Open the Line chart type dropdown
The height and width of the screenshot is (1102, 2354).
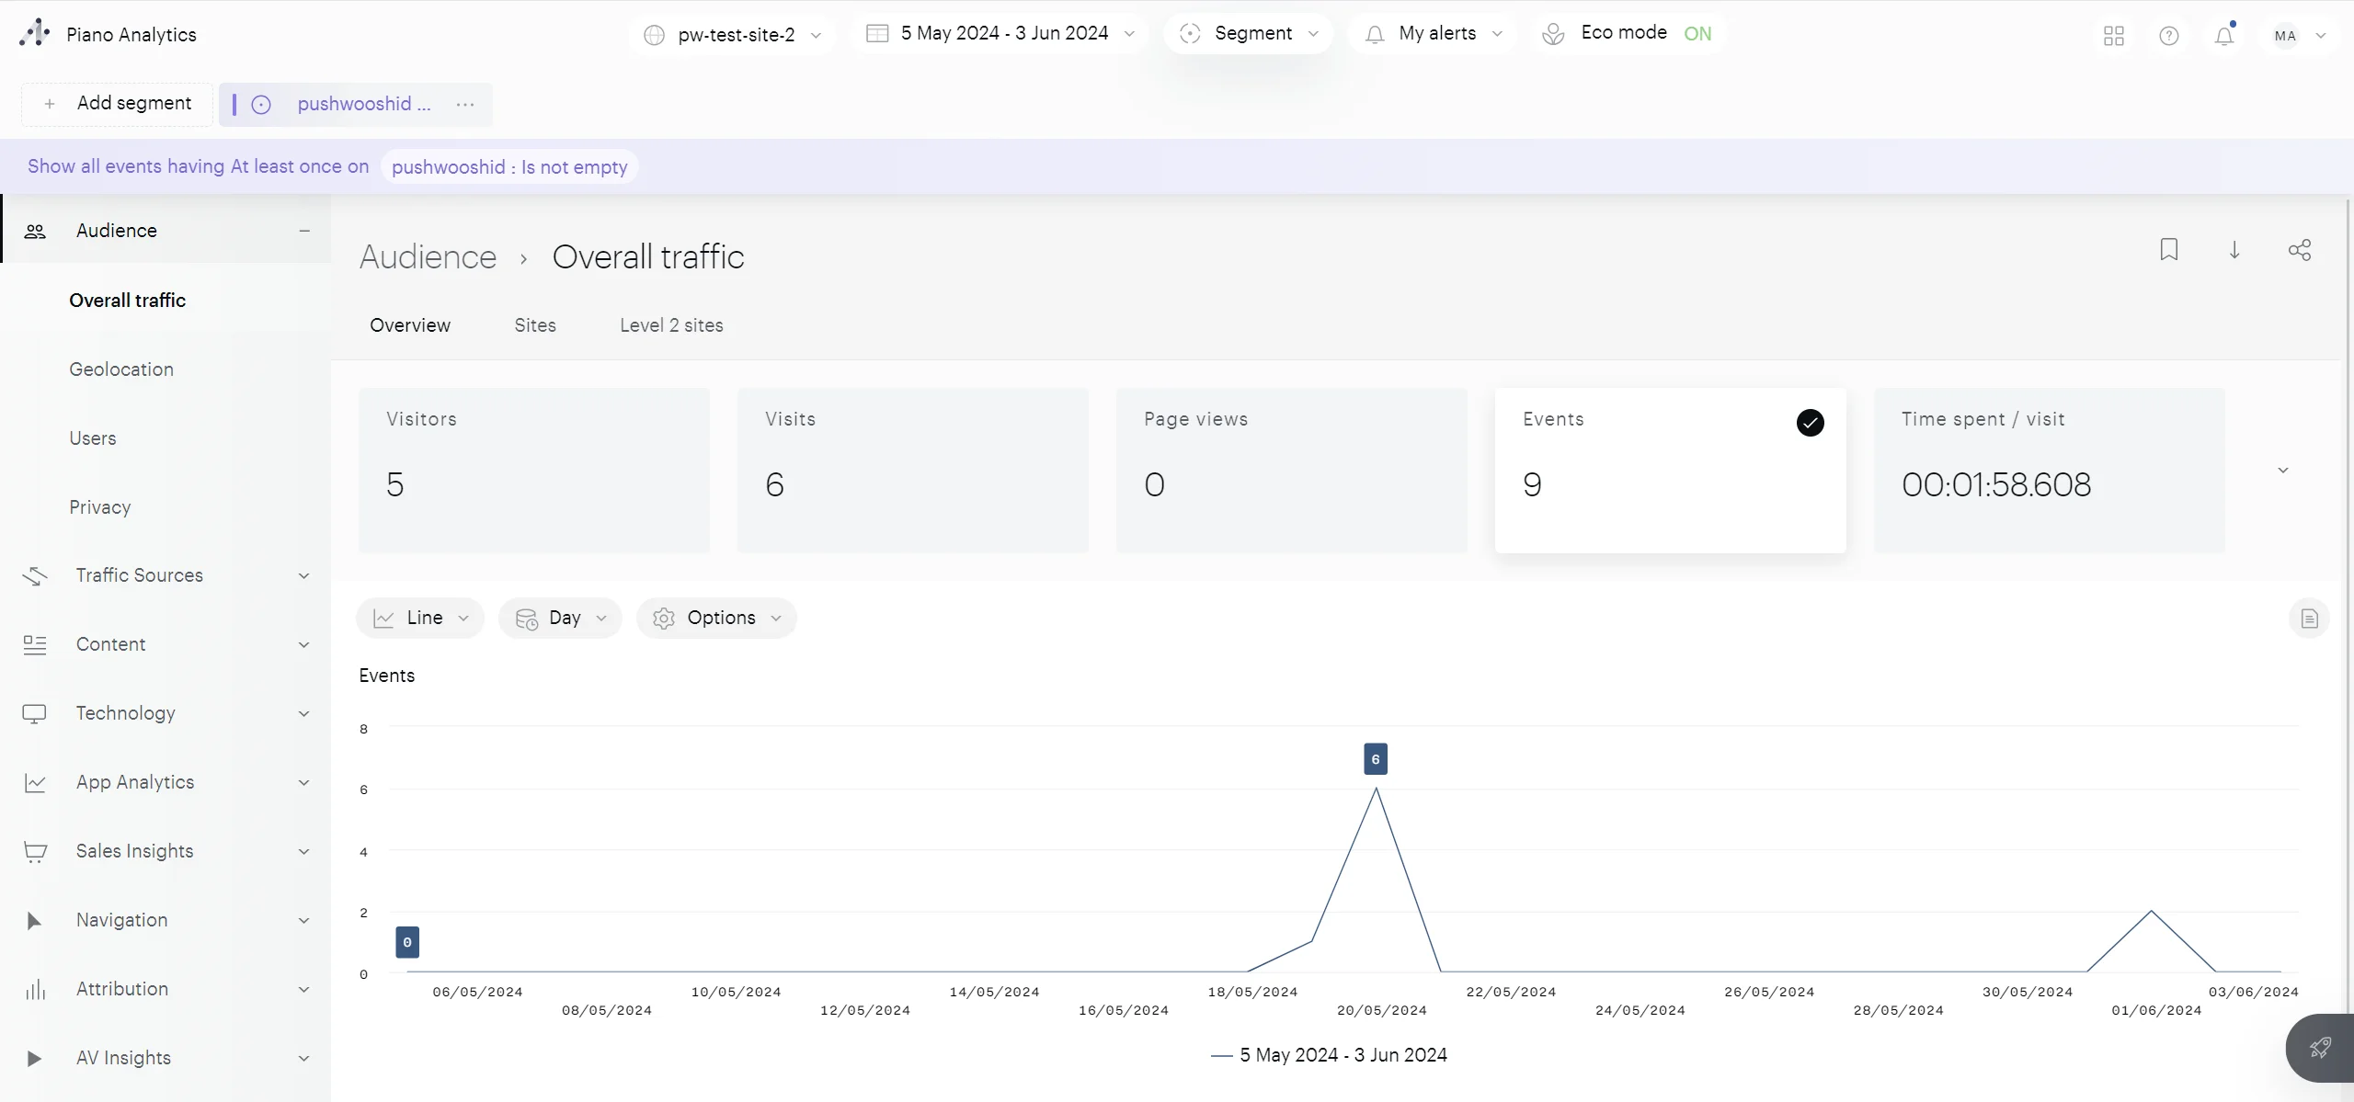[x=420, y=619]
